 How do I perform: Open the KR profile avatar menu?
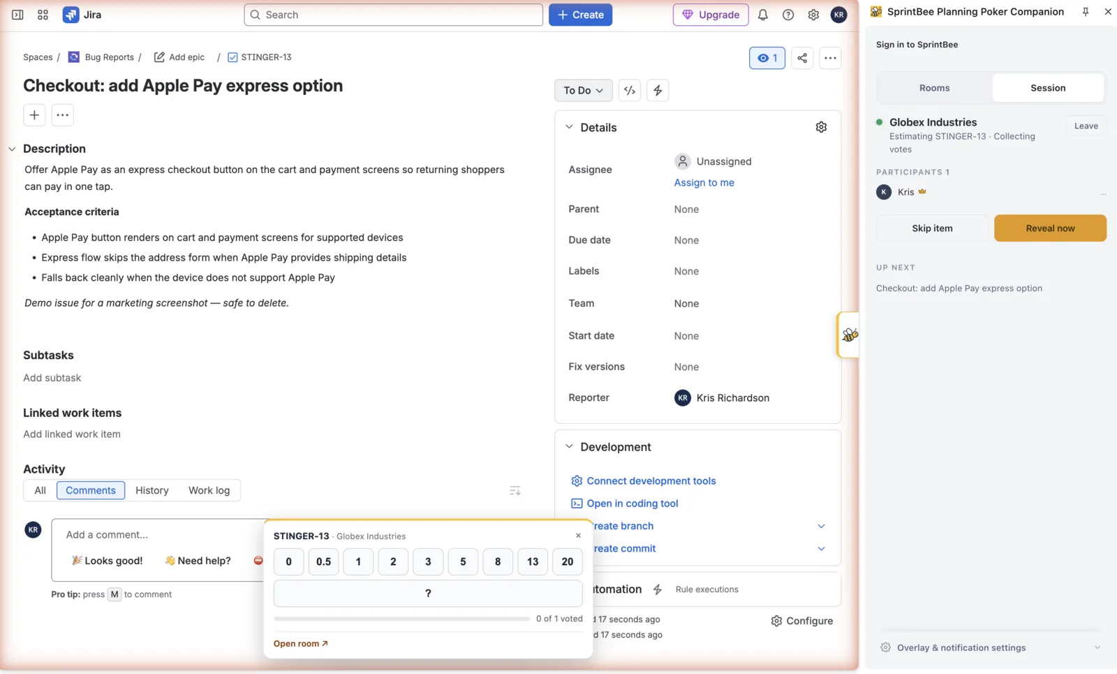[838, 15]
